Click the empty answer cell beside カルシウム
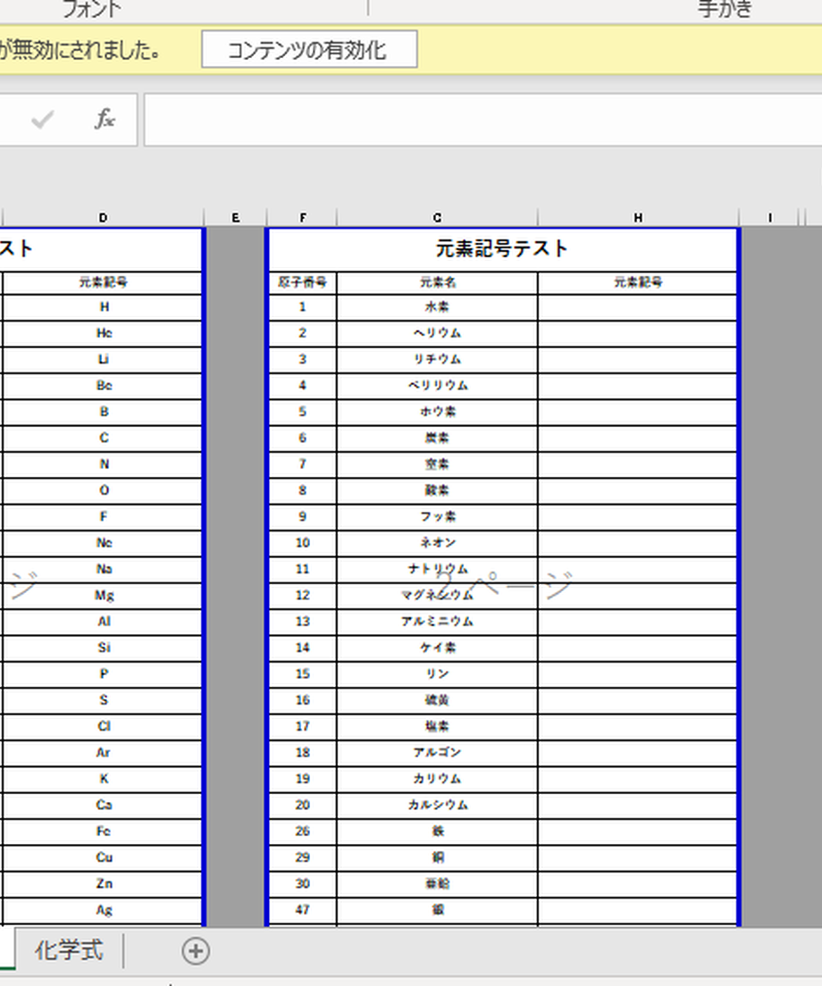822x986 pixels. [637, 805]
